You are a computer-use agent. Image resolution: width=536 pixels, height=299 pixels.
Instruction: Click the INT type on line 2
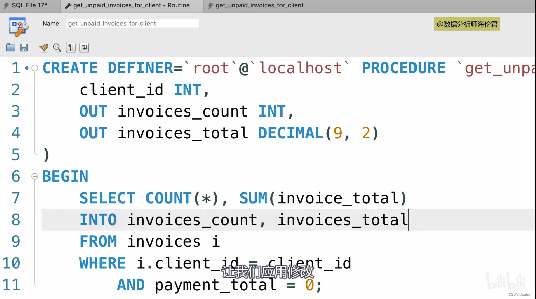188,90
